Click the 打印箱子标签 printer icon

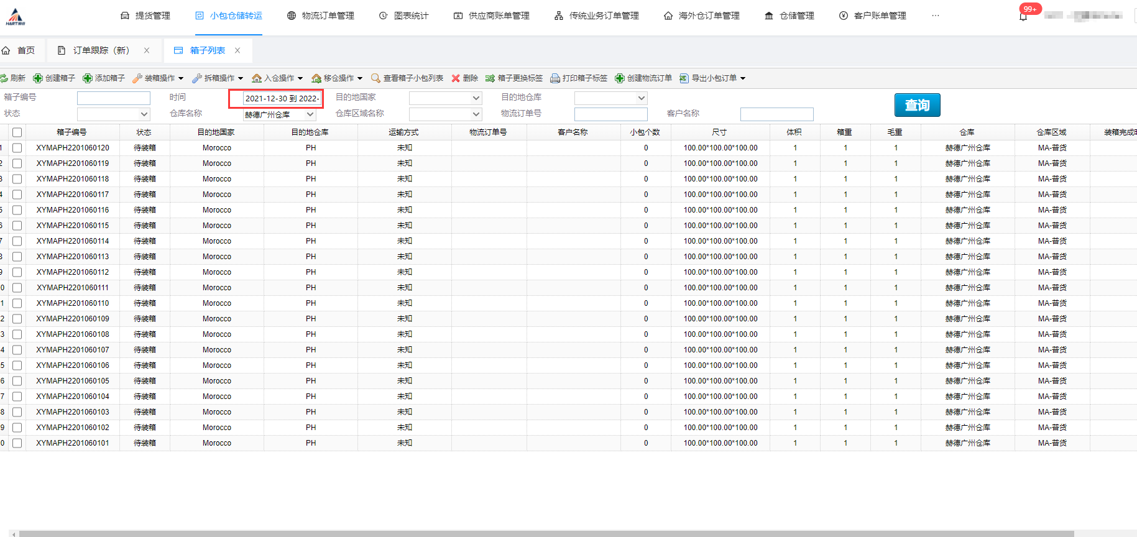coord(555,78)
